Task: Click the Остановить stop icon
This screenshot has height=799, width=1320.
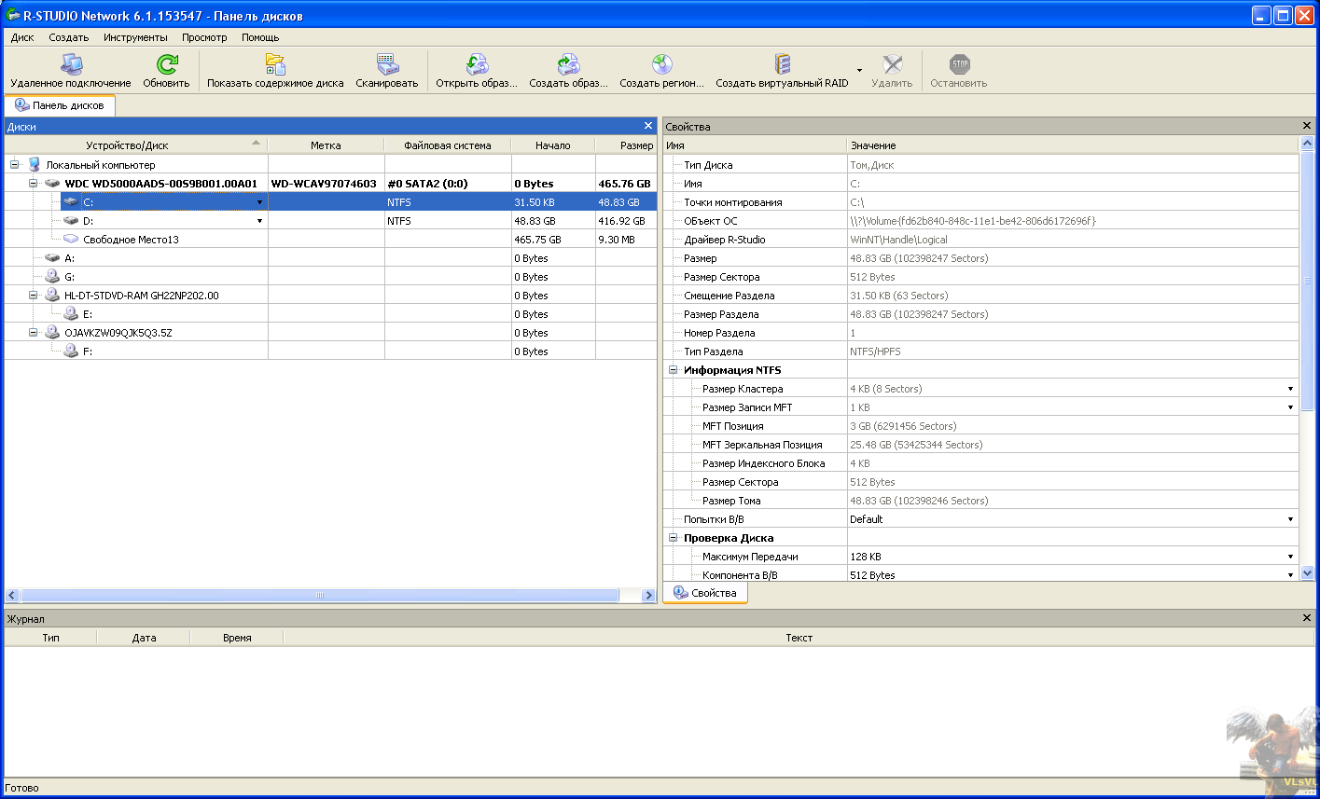Action: click(958, 64)
